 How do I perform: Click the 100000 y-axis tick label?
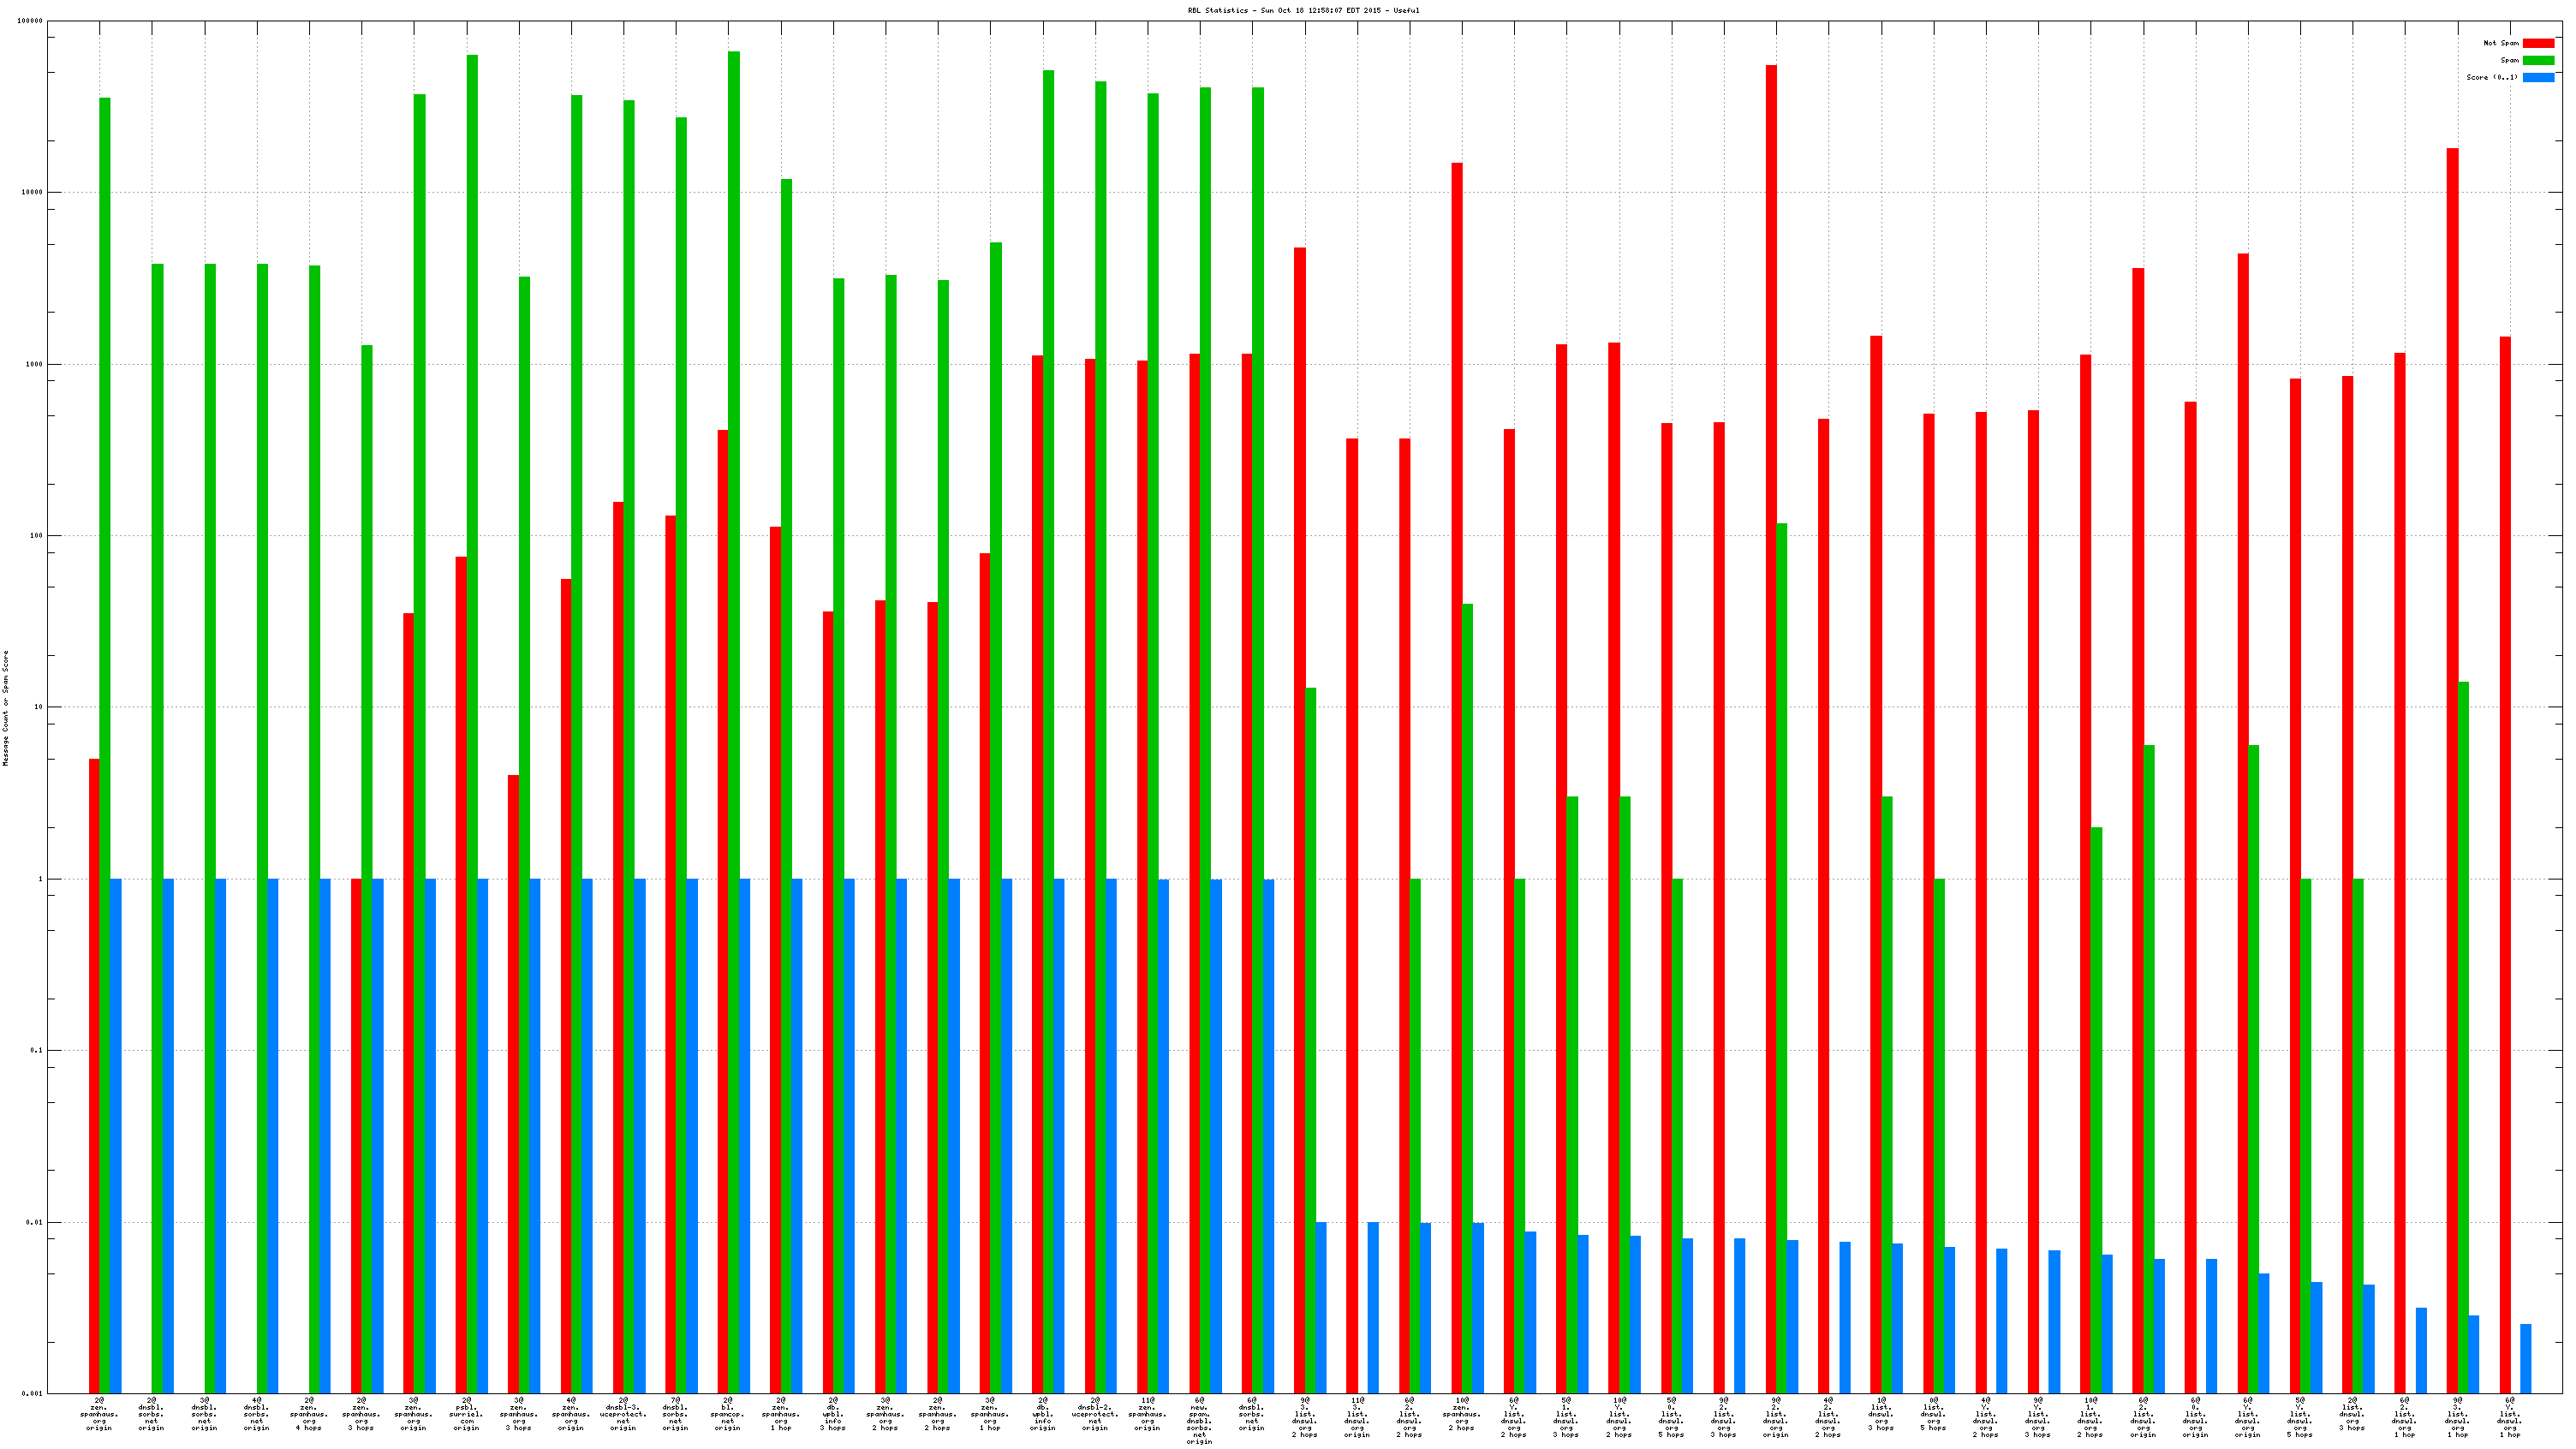(30, 21)
